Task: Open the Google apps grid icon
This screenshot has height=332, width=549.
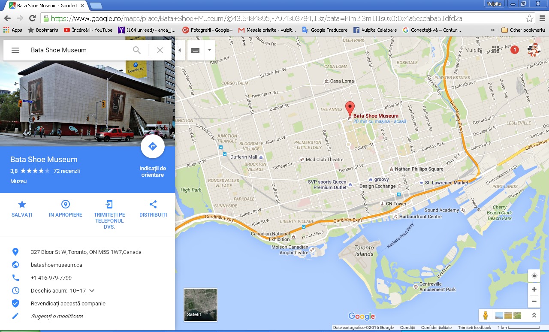Action: 495,50
